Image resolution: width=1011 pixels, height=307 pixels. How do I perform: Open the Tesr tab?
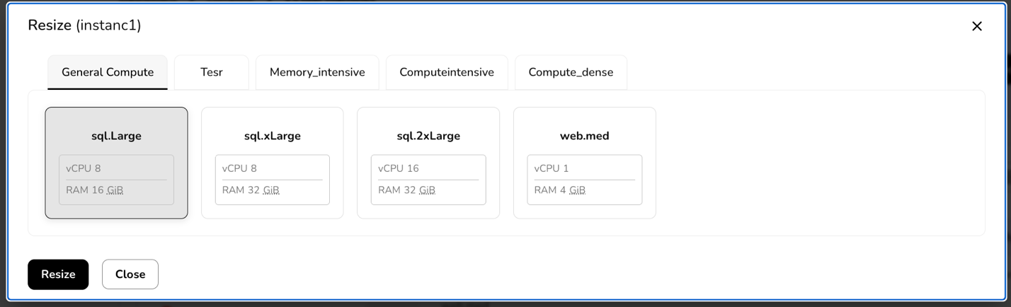click(212, 72)
